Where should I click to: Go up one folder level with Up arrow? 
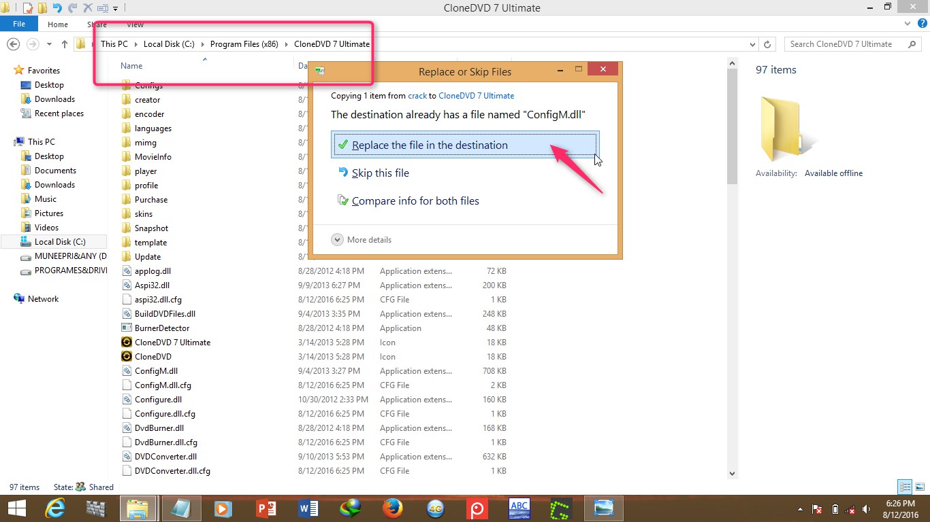click(x=65, y=44)
